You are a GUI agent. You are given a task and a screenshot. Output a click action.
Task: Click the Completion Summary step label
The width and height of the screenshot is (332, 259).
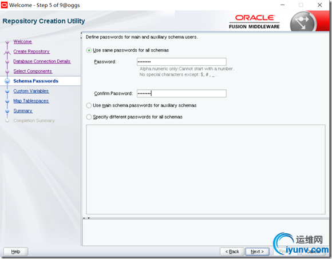click(34, 121)
